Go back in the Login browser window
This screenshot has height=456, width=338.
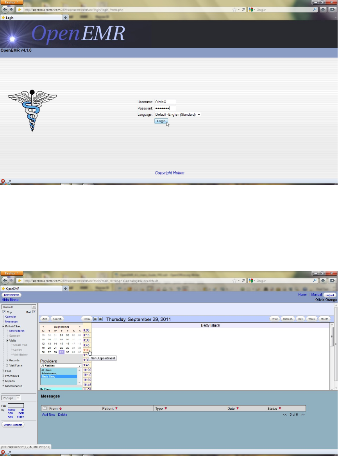click(5, 10)
